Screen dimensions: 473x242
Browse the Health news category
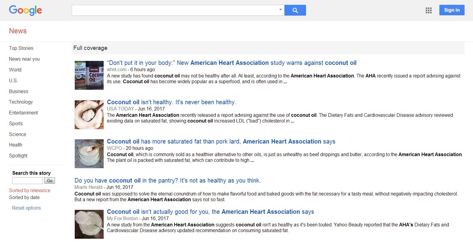[16, 145]
